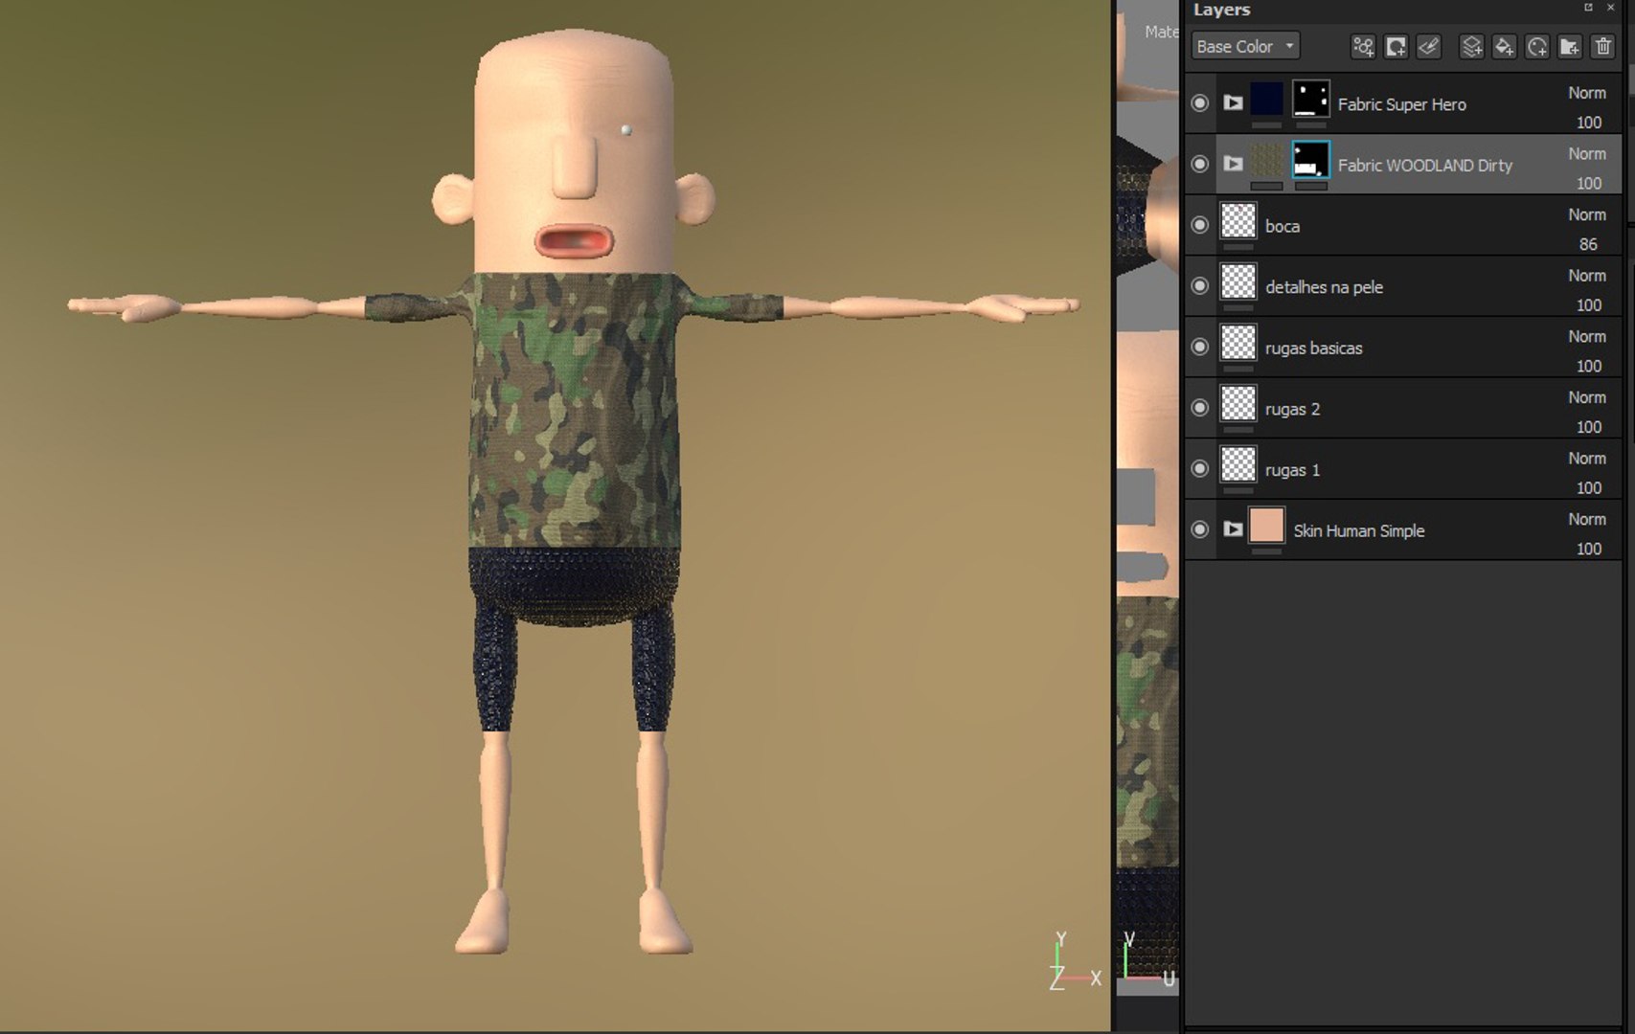The width and height of the screenshot is (1635, 1034).
Task: Undock the Layers panel
Action: coord(1588,8)
